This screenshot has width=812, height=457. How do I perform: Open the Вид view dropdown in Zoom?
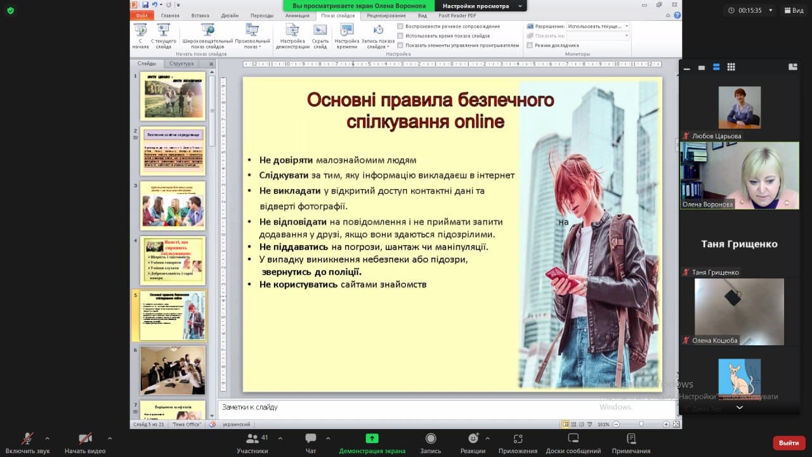pyautogui.click(x=794, y=10)
